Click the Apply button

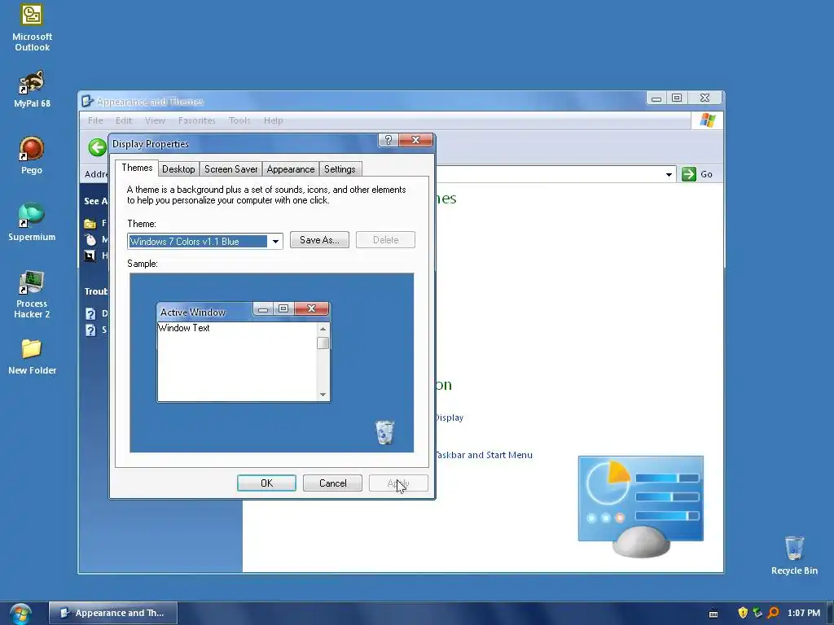[x=398, y=483]
